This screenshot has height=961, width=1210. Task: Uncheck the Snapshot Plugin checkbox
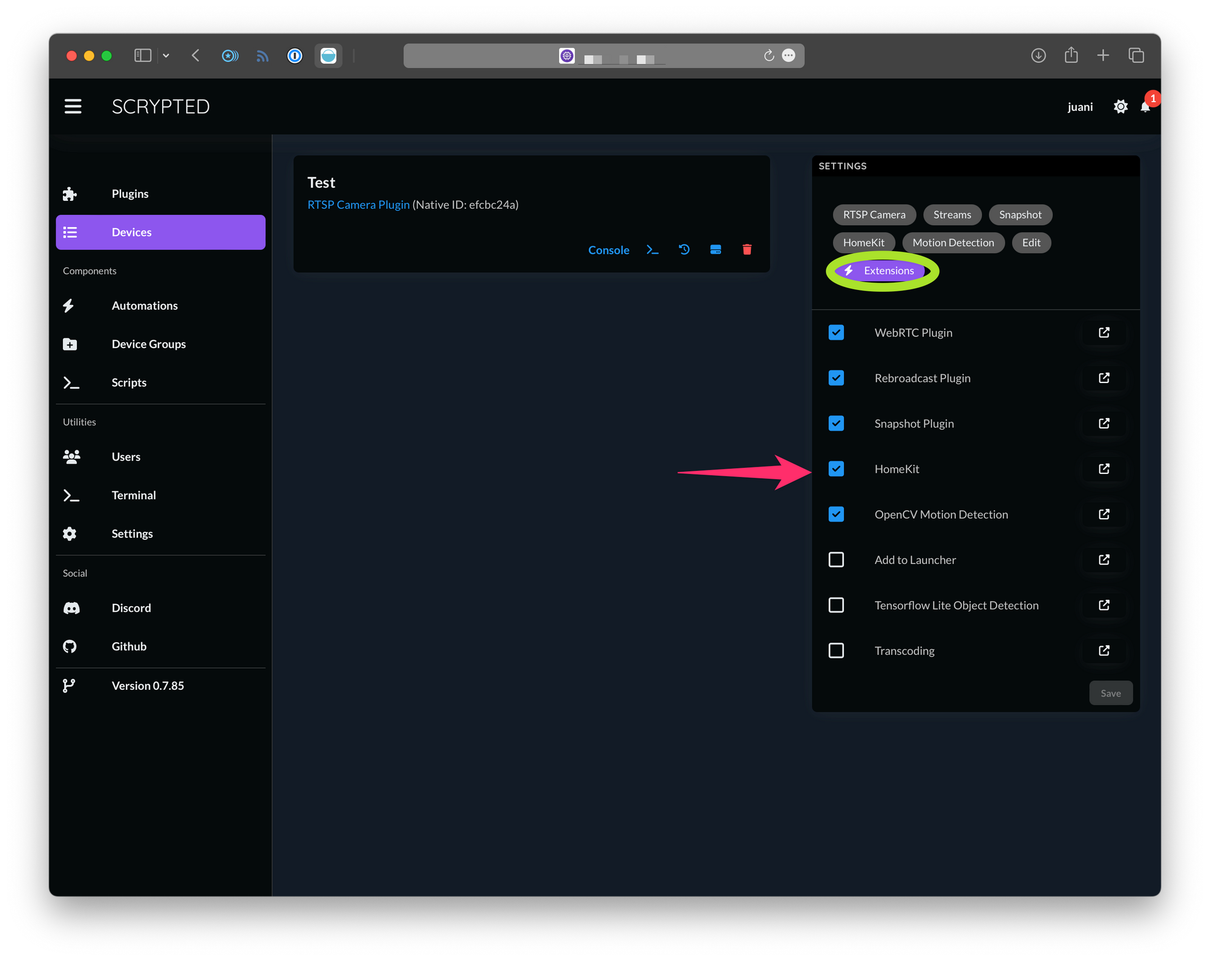tap(836, 423)
